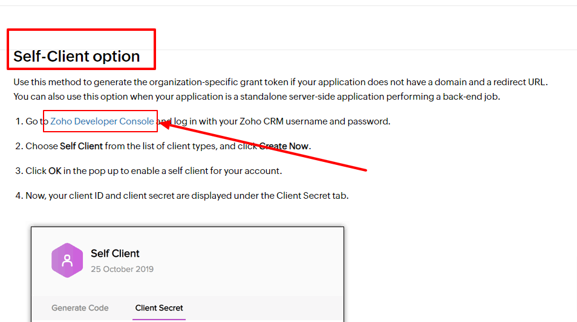Click the Self-Client option heading
Viewport: 577px width, 322px height.
tap(77, 56)
